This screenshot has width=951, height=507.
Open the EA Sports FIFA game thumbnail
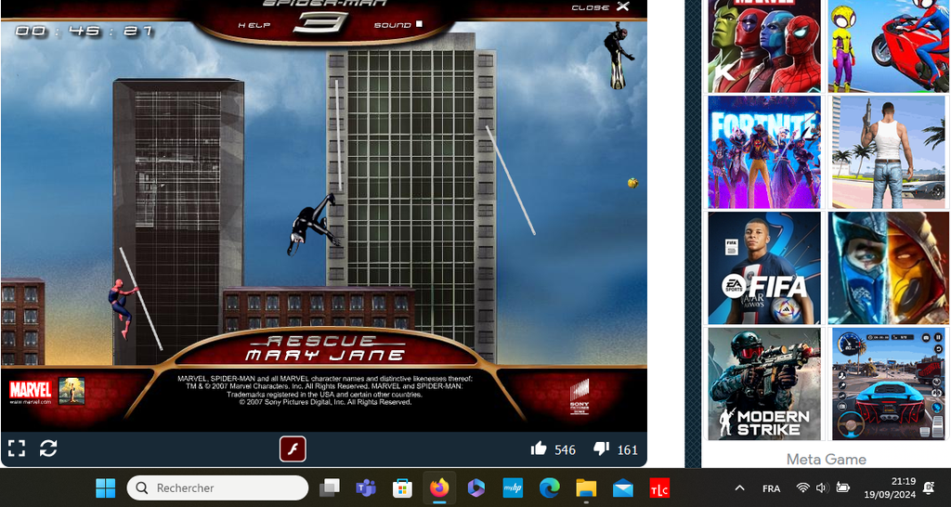(x=763, y=268)
